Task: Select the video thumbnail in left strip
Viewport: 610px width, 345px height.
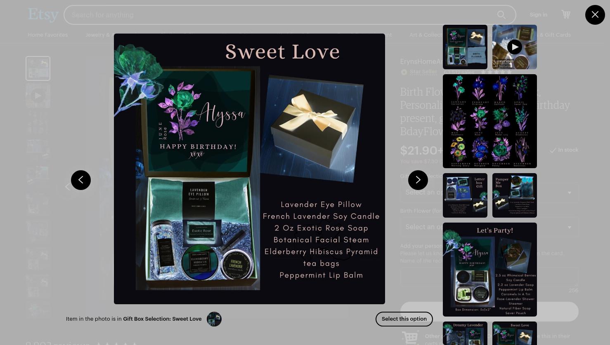Action: 38,96
